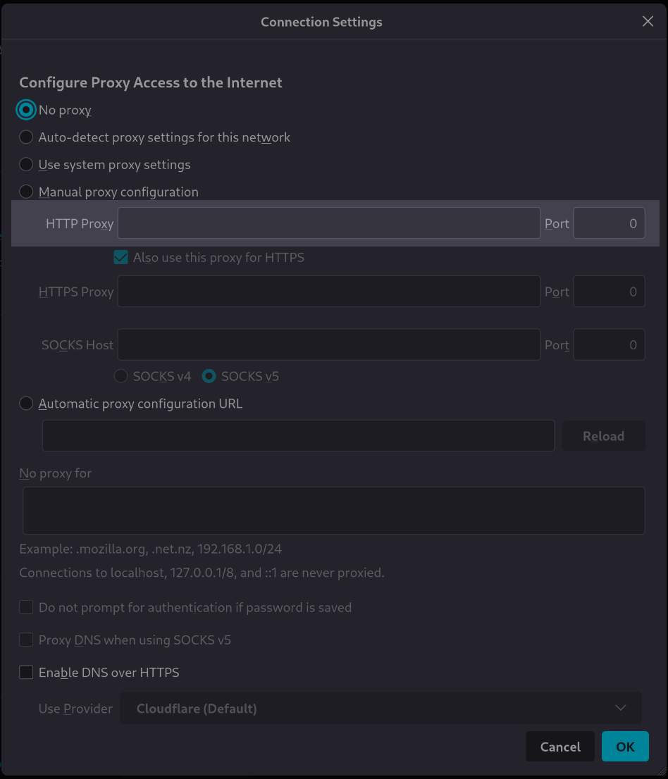Select the No proxy radio button
Image resolution: width=668 pixels, height=779 pixels.
pyautogui.click(x=26, y=110)
